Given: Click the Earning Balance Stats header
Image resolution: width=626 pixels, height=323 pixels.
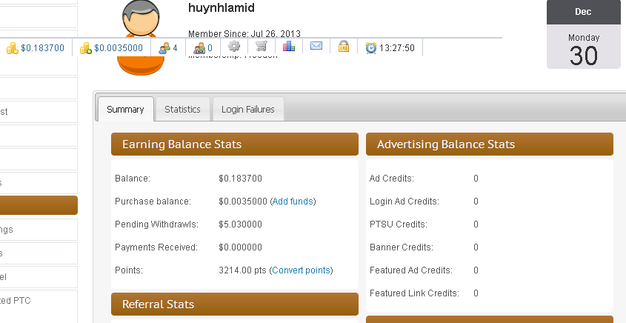Looking at the screenshot, I should [x=235, y=144].
